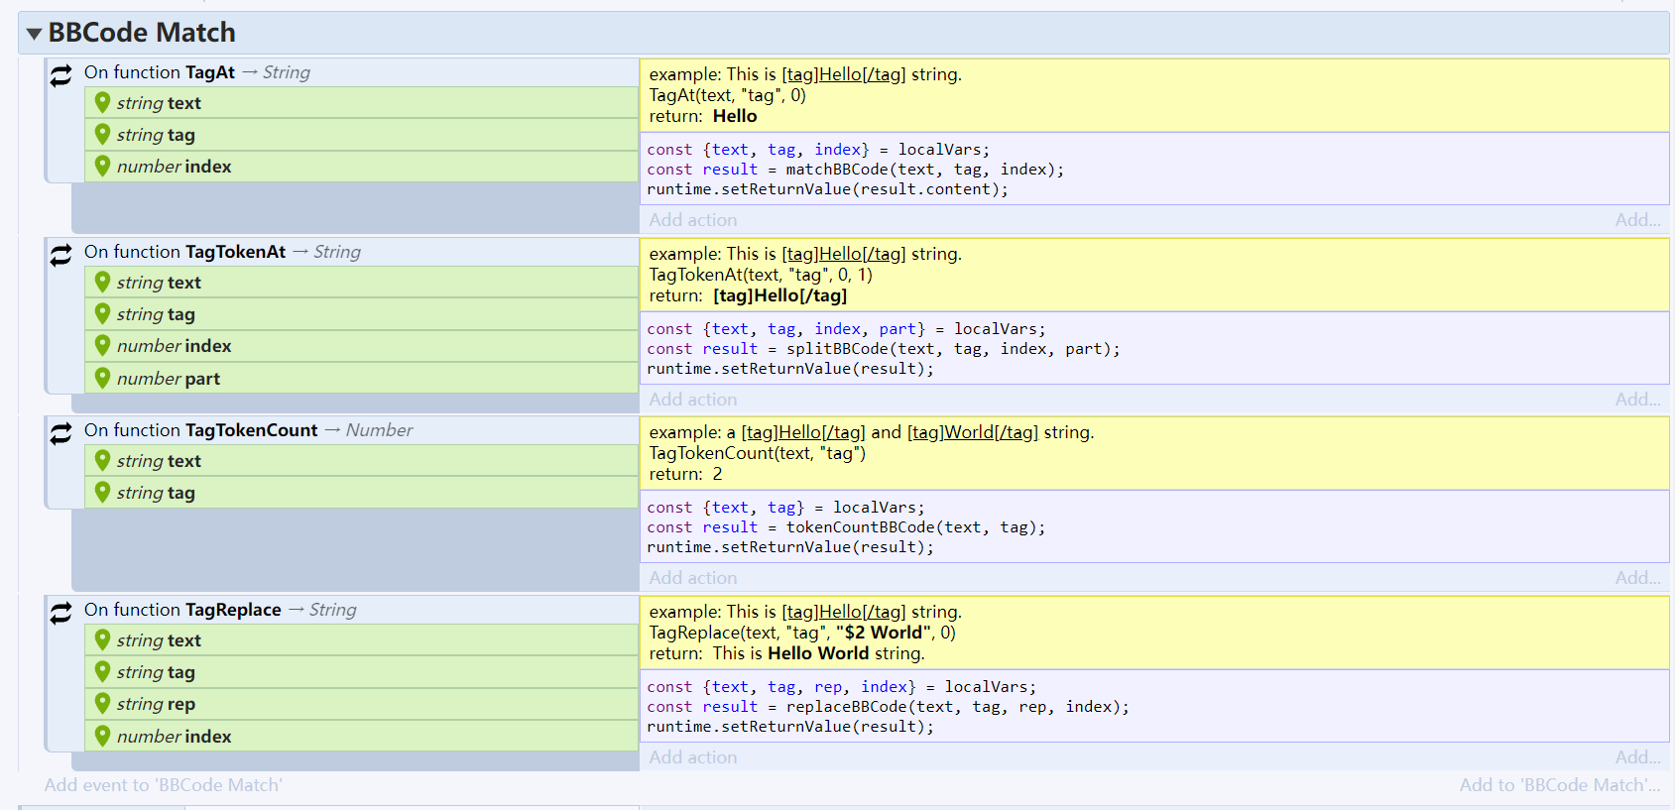Click the TagReplace function loop icon
The image size is (1675, 810).
tap(61, 613)
